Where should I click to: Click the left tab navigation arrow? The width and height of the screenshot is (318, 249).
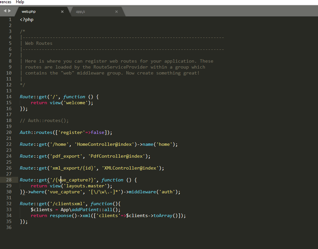[5, 11]
